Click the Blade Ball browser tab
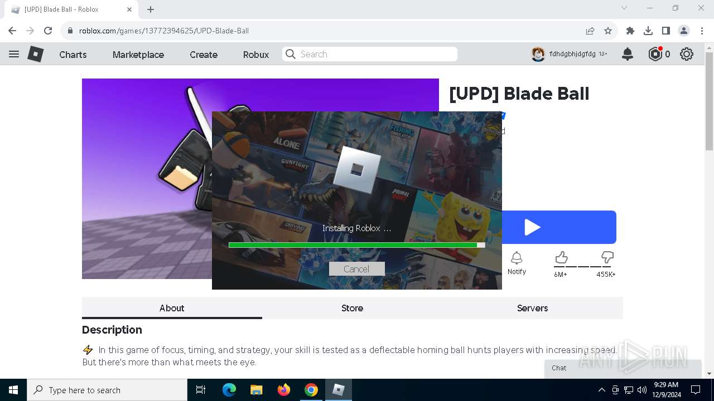 [x=70, y=9]
